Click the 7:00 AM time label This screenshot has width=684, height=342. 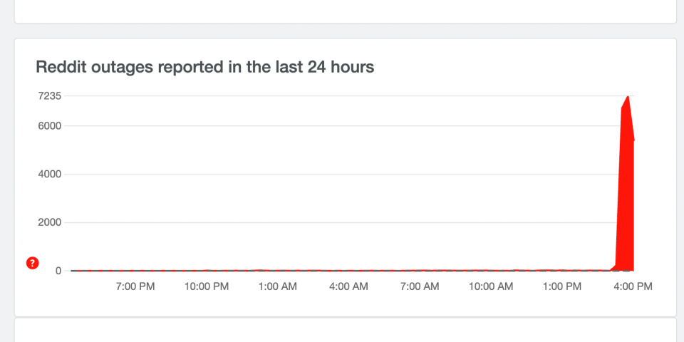(x=420, y=286)
